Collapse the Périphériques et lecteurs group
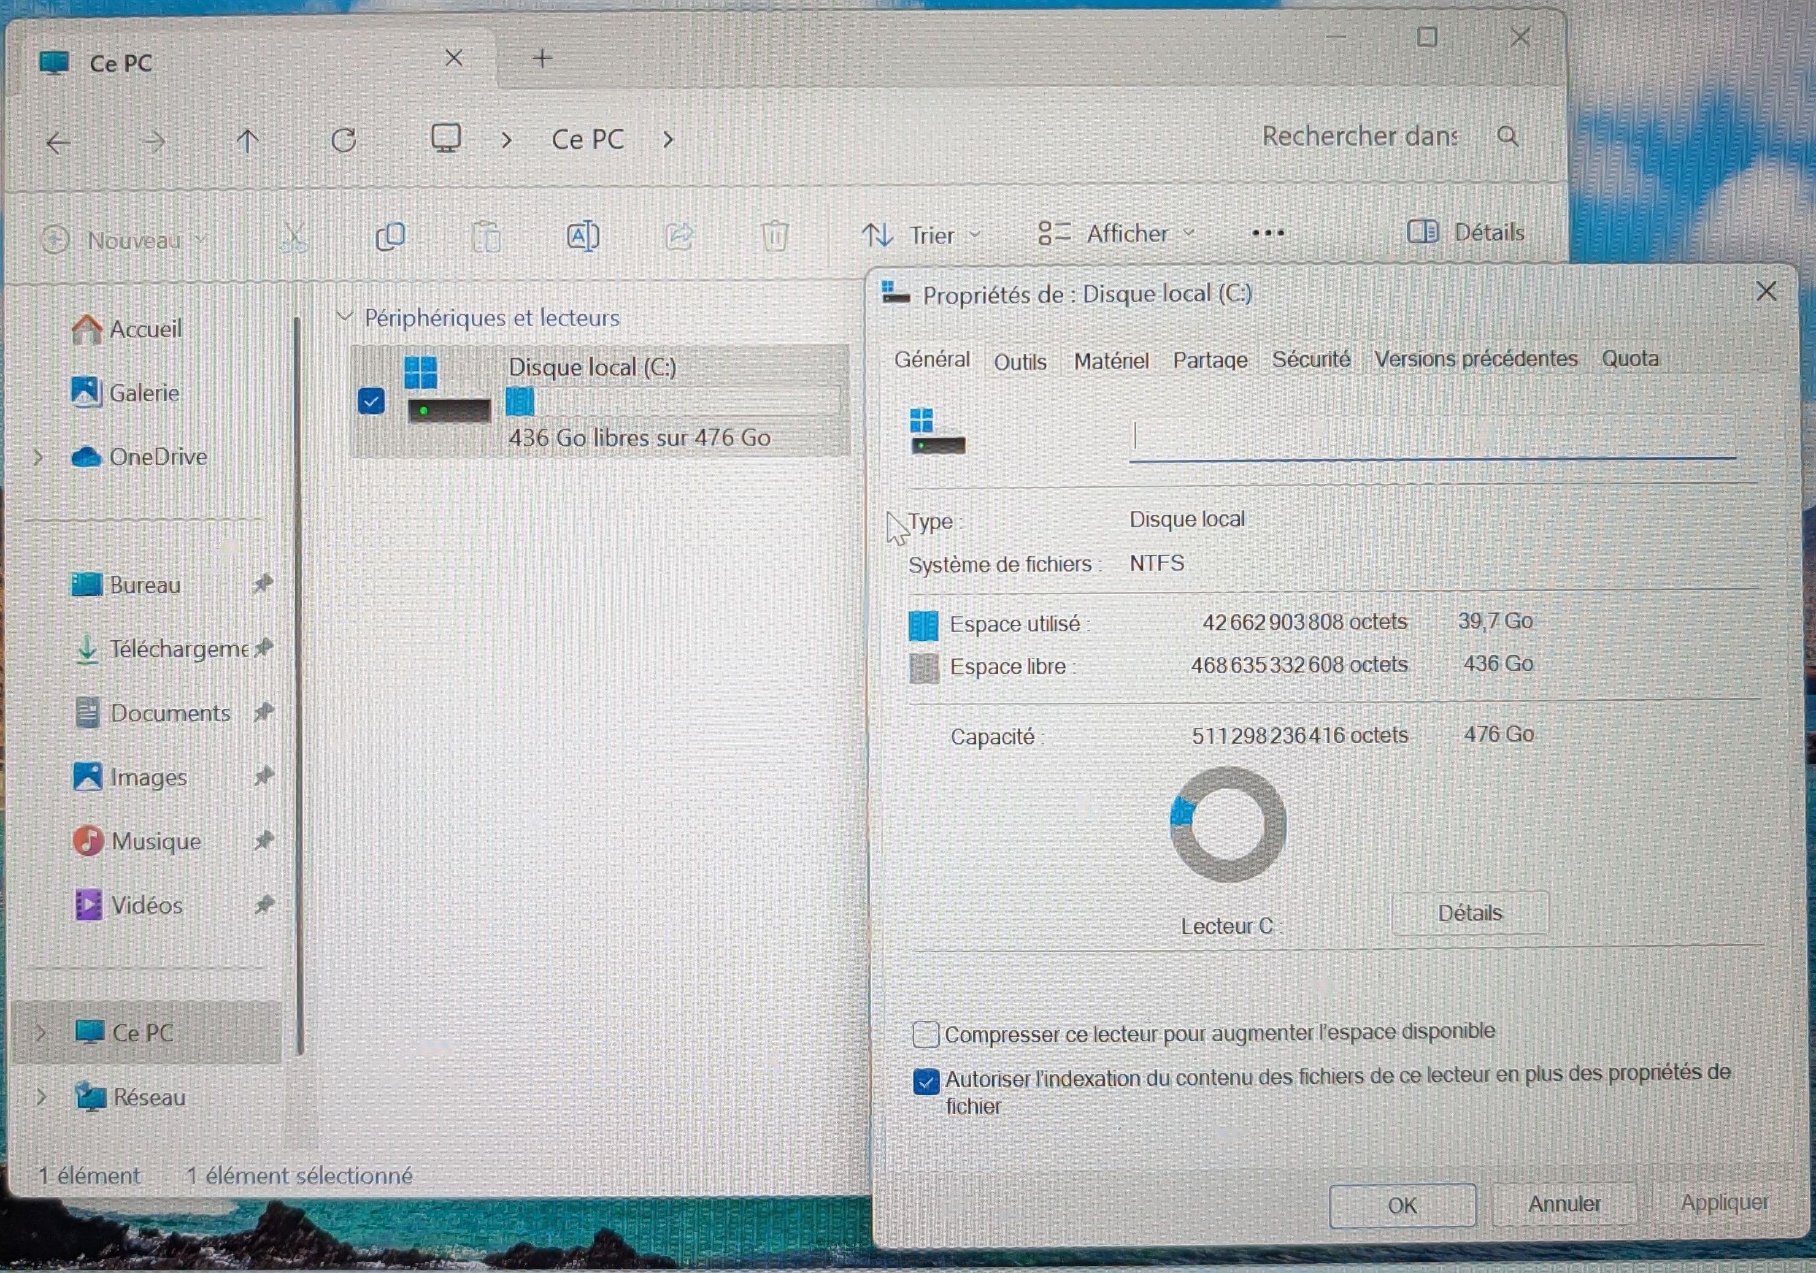The height and width of the screenshot is (1273, 1816). pyautogui.click(x=344, y=316)
